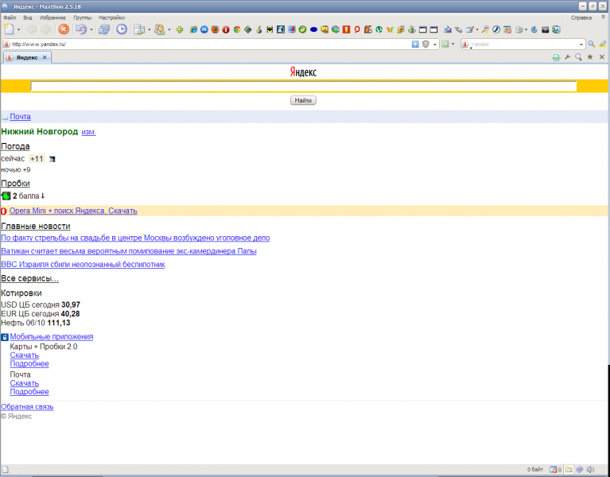Launch the Google Chrome icon in the toolbar
610x477 pixels.
[237, 29]
